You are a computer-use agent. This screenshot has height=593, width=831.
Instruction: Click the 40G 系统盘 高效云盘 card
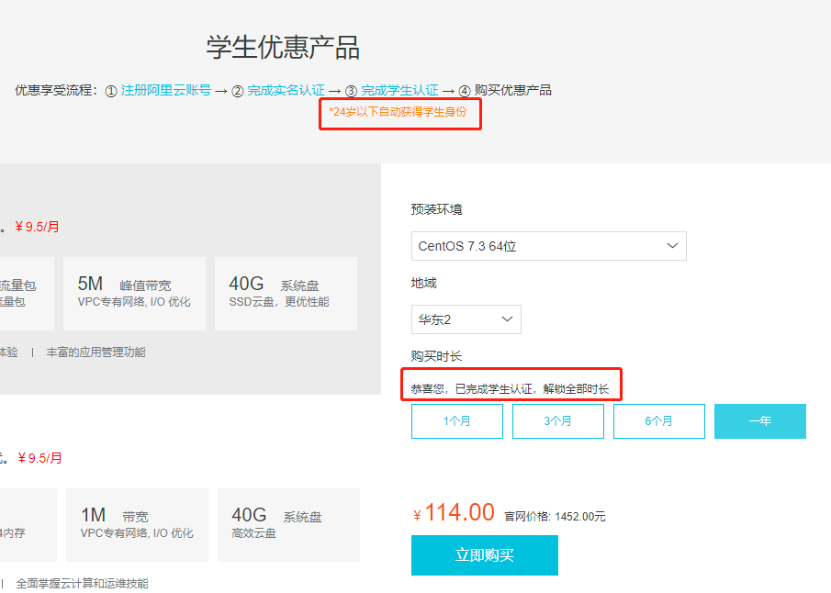(x=288, y=524)
